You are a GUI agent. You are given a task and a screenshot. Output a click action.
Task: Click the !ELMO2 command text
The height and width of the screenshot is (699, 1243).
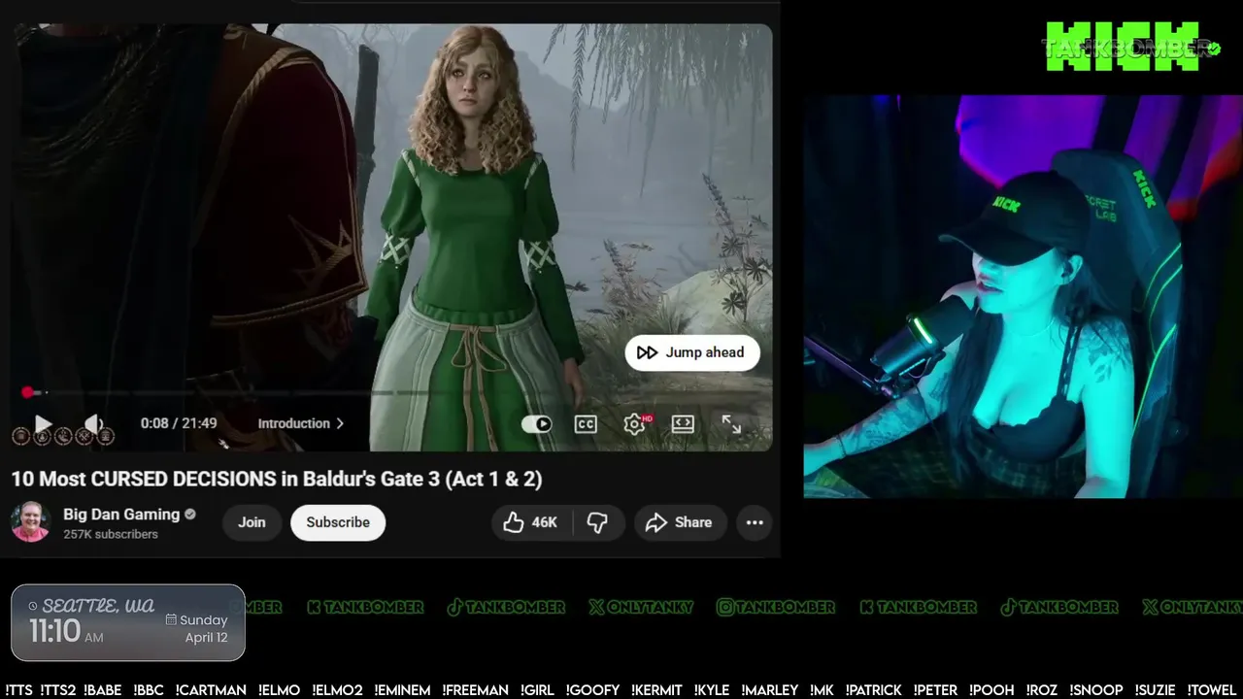coord(337,690)
